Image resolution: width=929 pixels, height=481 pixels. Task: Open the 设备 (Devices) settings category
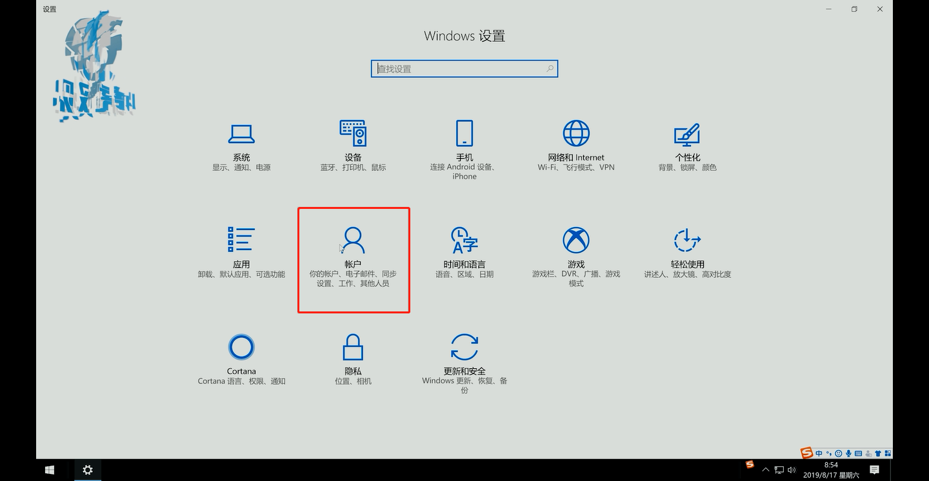[x=353, y=146]
